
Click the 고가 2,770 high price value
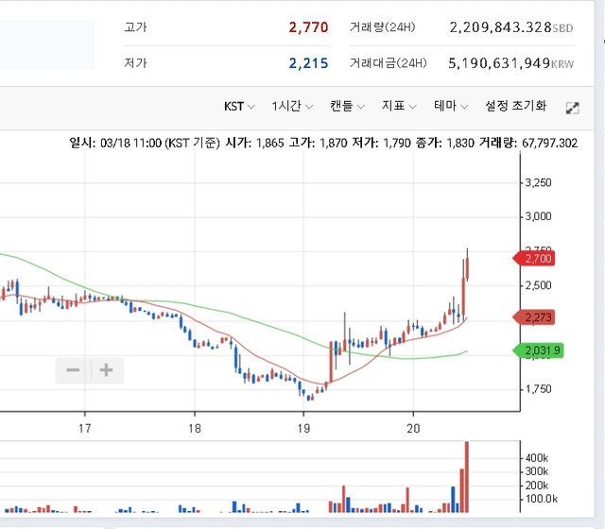[308, 27]
